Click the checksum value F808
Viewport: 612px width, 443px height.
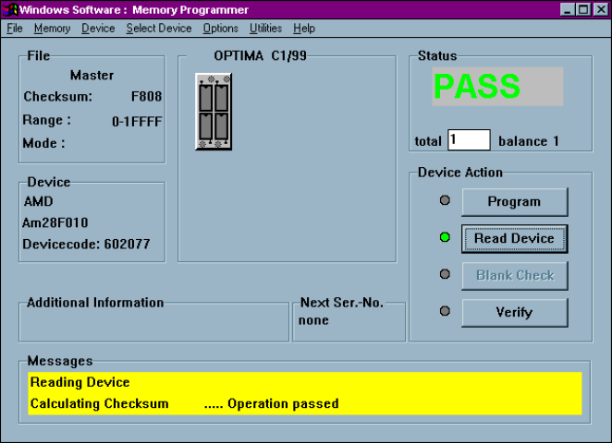click(146, 96)
